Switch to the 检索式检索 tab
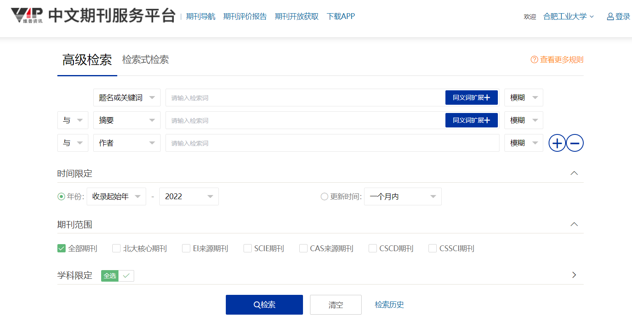 (x=145, y=60)
